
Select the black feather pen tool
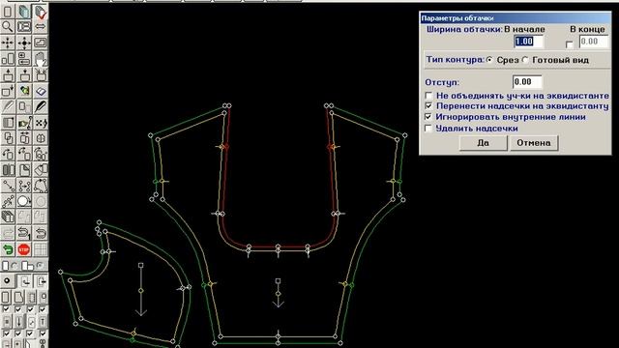point(41,106)
